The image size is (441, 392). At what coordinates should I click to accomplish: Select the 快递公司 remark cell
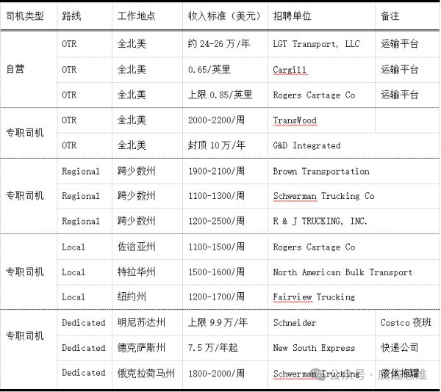click(x=399, y=348)
